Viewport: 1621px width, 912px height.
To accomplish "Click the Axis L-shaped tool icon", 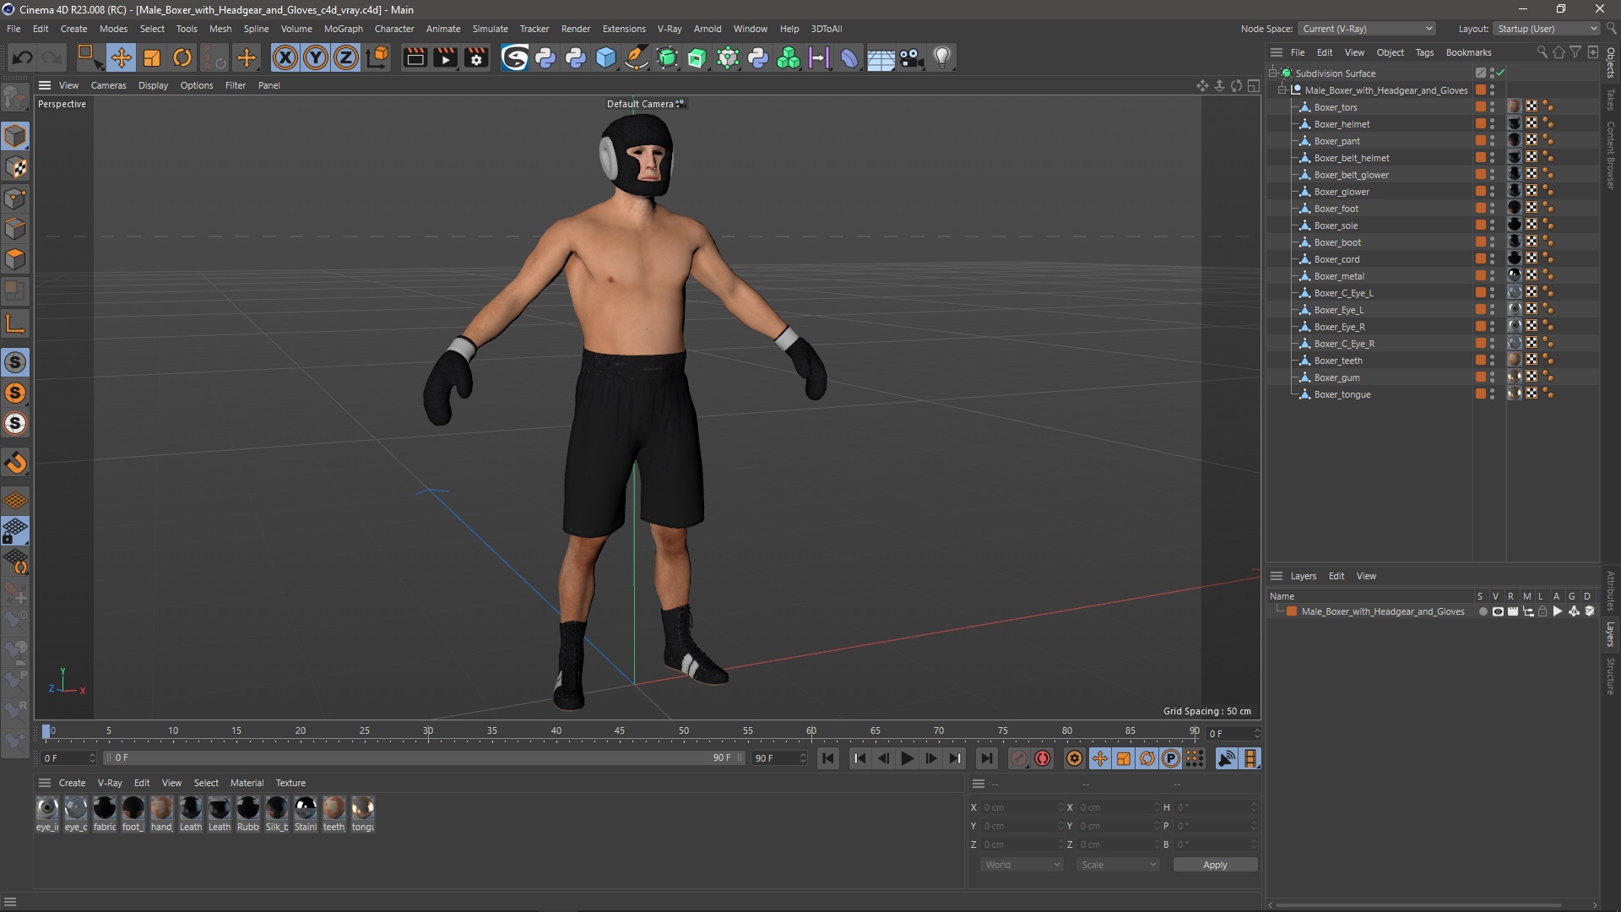I will point(15,323).
